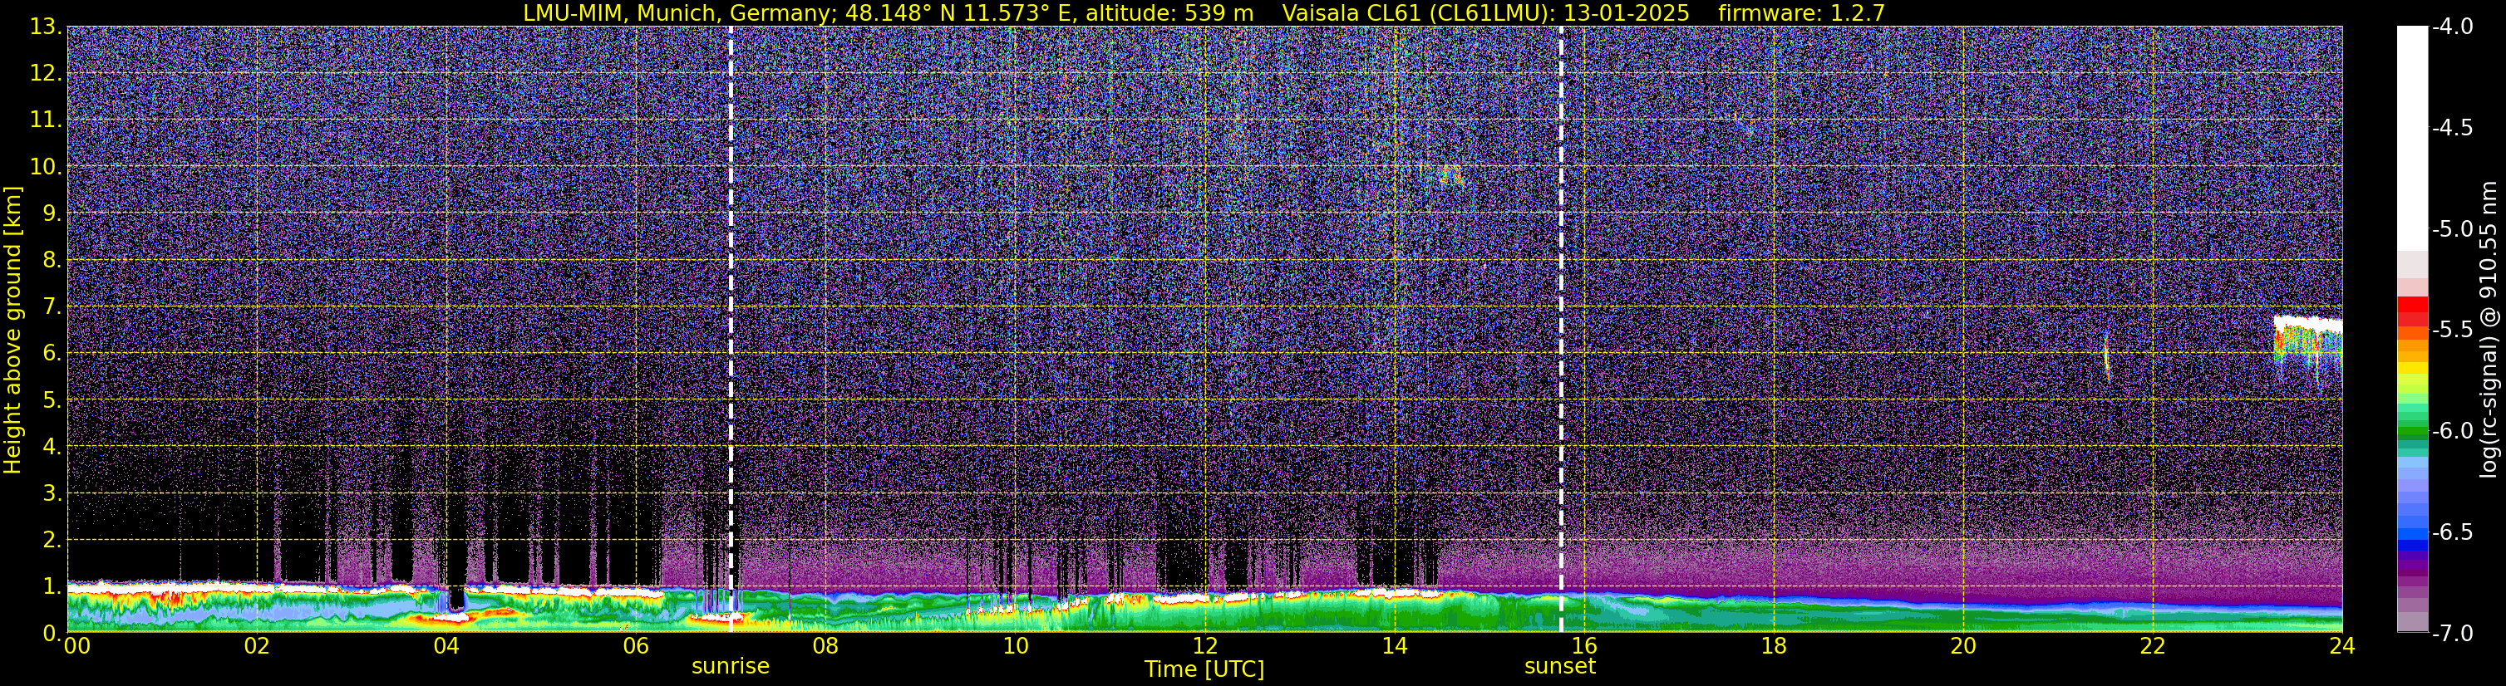Click the '12.' height axis tick label
This screenshot has height=686, width=2506.
[46, 74]
